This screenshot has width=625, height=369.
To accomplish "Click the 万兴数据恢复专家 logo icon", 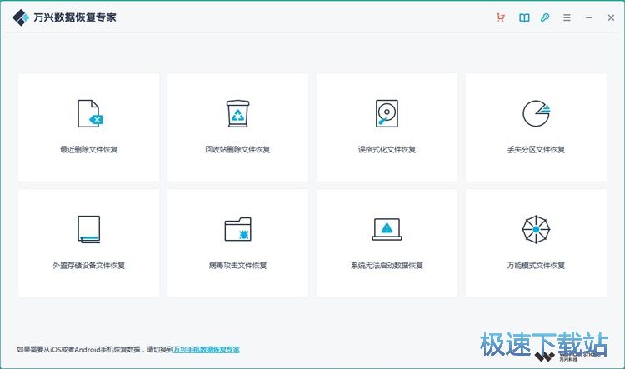I will [20, 17].
